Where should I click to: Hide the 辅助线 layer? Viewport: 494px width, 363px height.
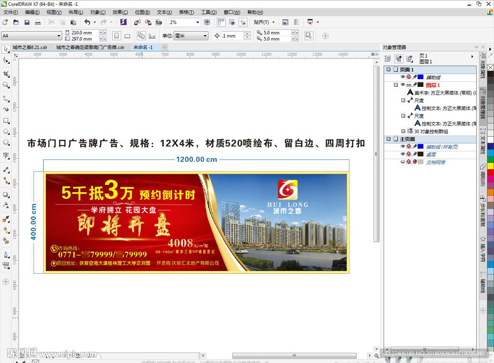pyautogui.click(x=403, y=77)
